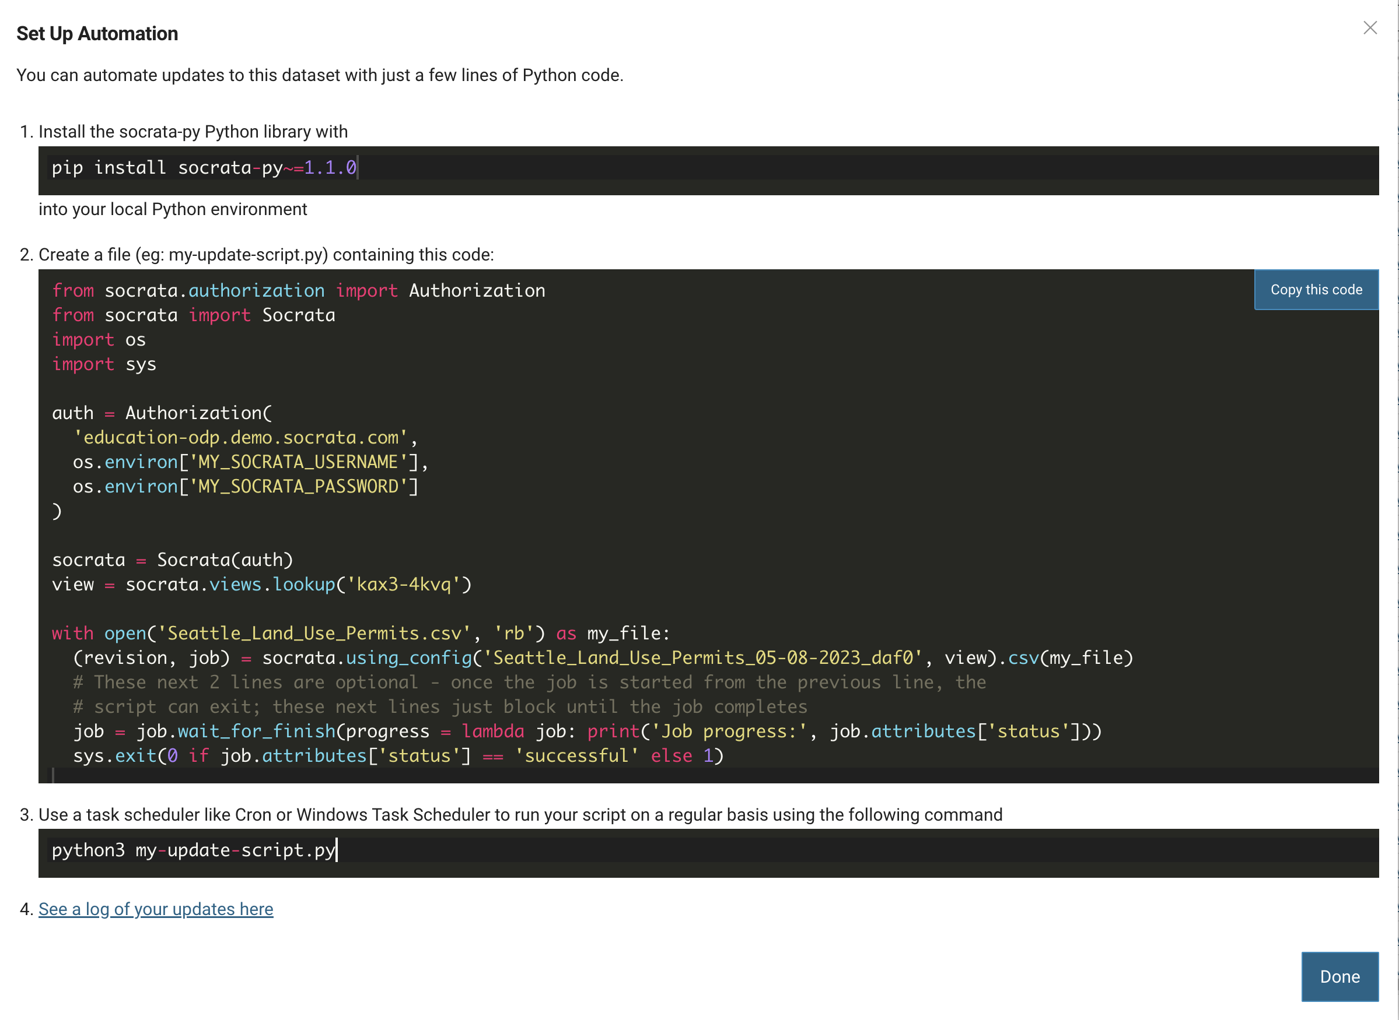Open the log of your updates link

pyautogui.click(x=156, y=909)
